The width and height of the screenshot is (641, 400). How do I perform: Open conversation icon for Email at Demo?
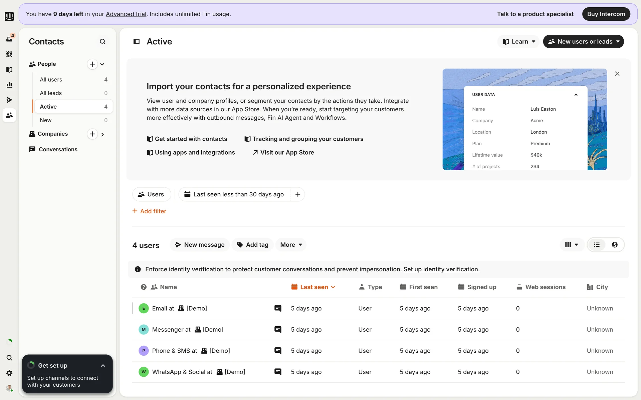278,308
